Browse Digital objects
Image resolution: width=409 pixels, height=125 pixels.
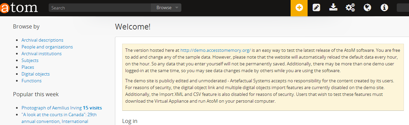(35, 74)
